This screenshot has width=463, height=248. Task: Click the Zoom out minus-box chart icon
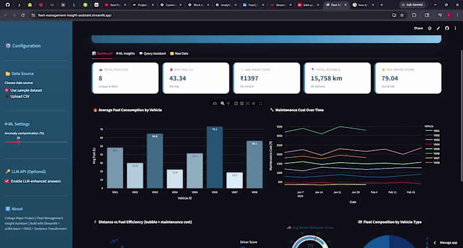[242, 104]
